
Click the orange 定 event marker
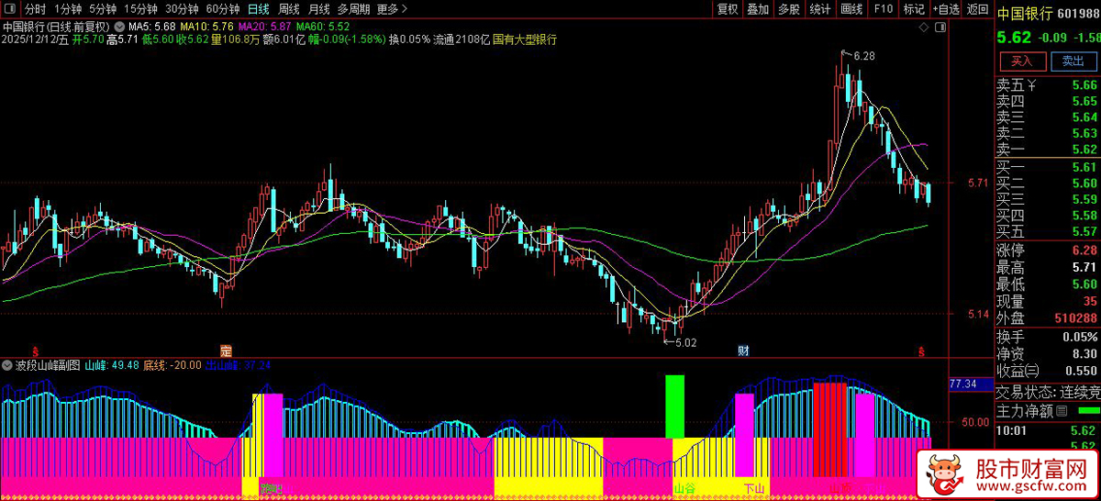tap(227, 351)
